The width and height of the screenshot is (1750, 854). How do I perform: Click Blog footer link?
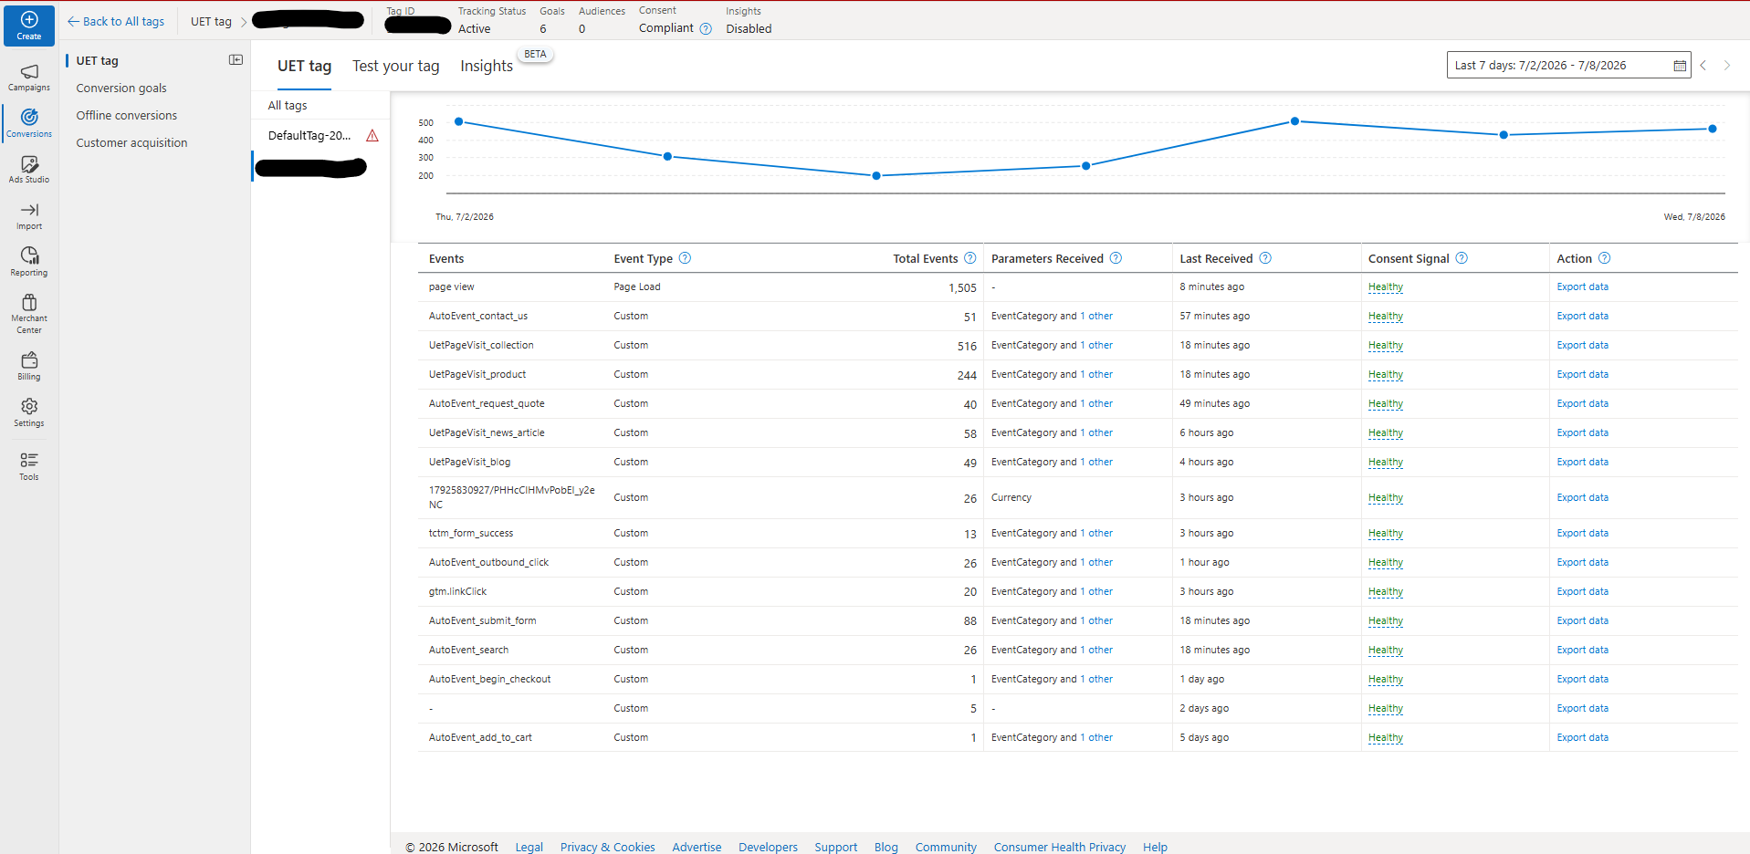point(885,847)
